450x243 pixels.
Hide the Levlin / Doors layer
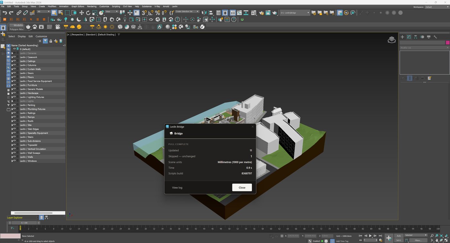coord(14,73)
